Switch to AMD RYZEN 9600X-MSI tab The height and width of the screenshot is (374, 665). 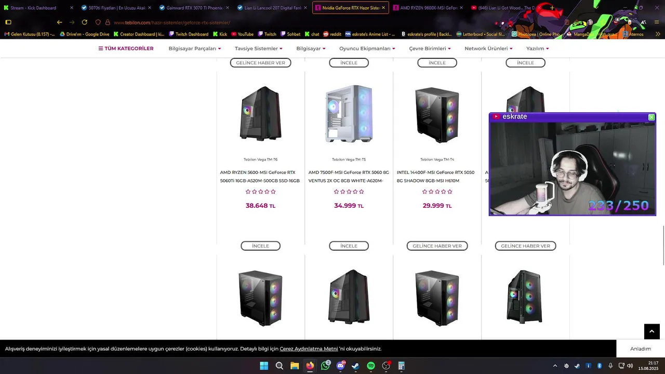[x=428, y=8]
